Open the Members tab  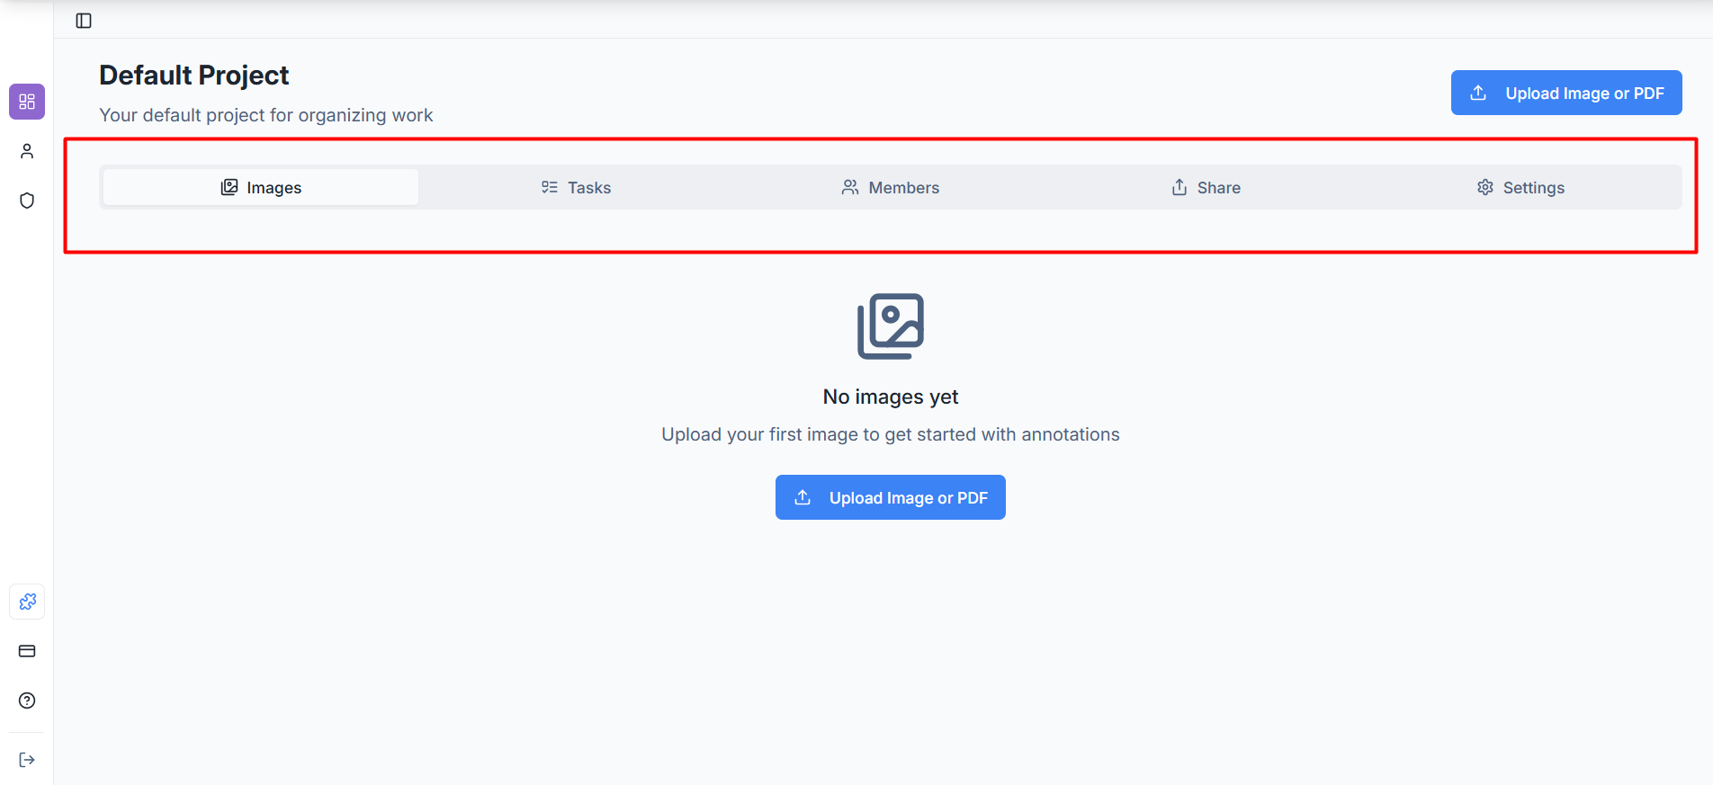(x=891, y=187)
